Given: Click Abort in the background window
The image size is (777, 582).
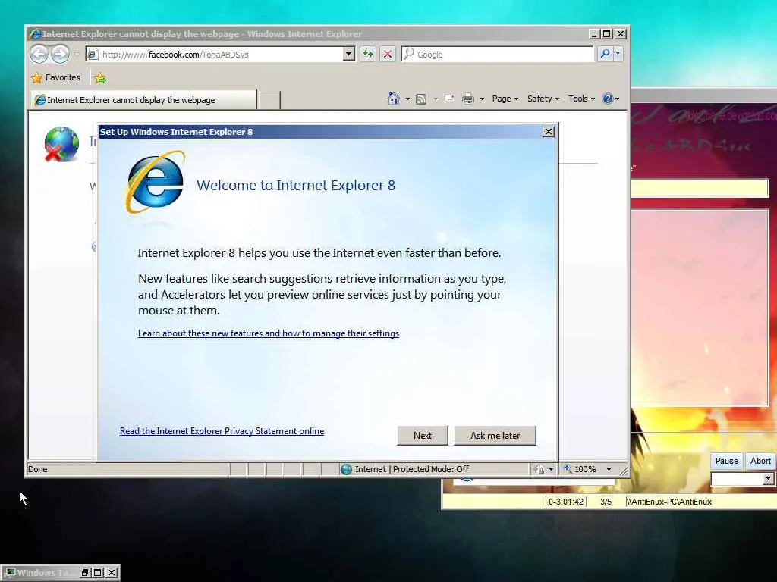Looking at the screenshot, I should click(x=760, y=461).
